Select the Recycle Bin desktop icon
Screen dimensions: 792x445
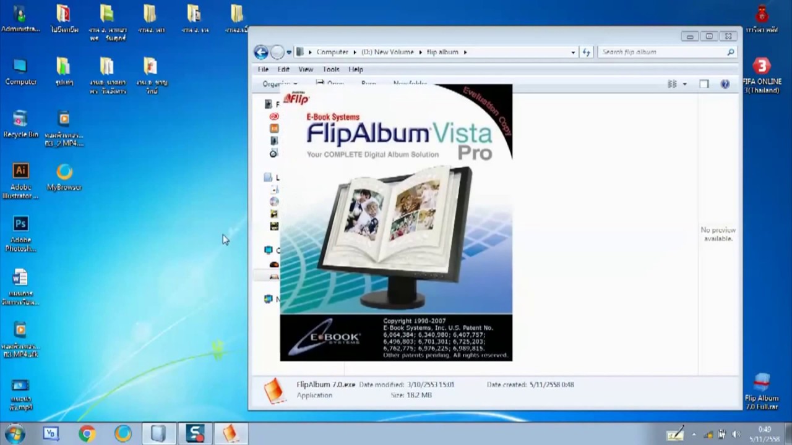pos(20,124)
